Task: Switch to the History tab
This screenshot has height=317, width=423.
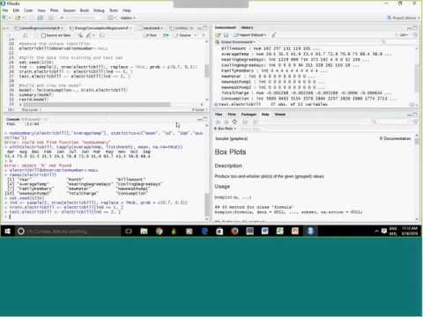Action: (x=247, y=27)
